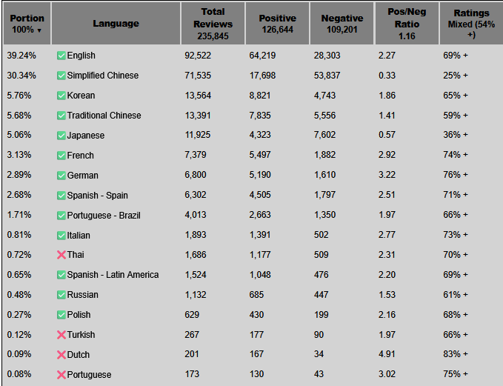Click the 83% + rating cell

click(456, 354)
